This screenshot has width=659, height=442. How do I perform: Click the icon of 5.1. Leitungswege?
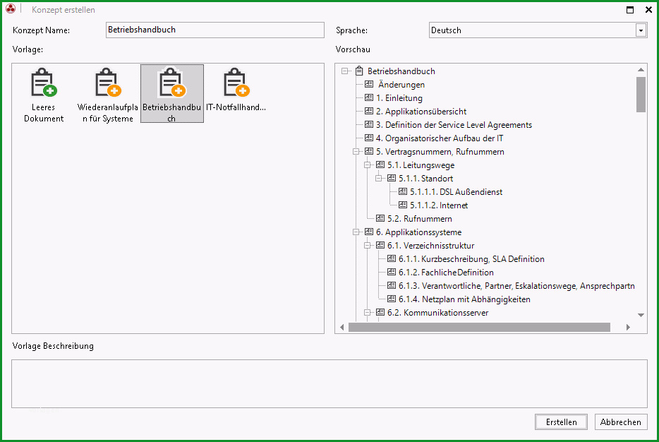pyautogui.click(x=380, y=165)
